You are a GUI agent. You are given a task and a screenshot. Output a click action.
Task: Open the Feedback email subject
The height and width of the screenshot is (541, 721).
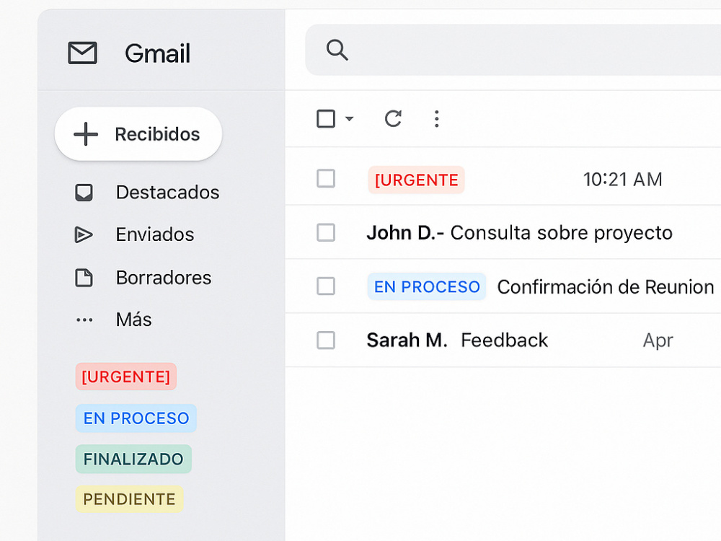(505, 340)
